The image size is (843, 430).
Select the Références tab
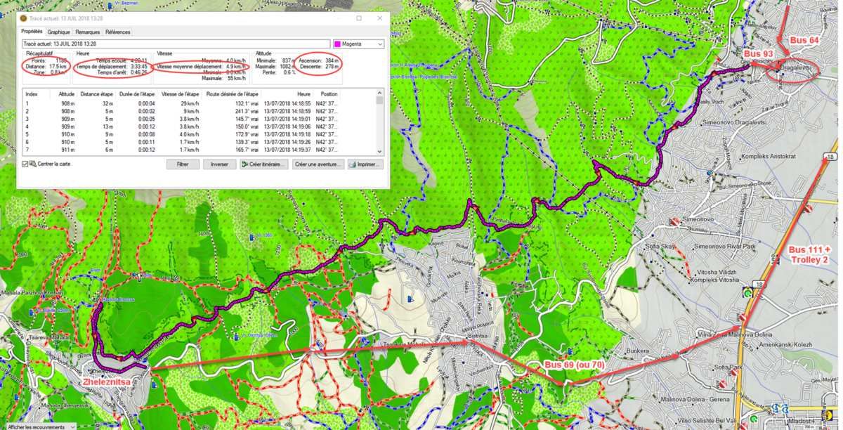(x=117, y=32)
